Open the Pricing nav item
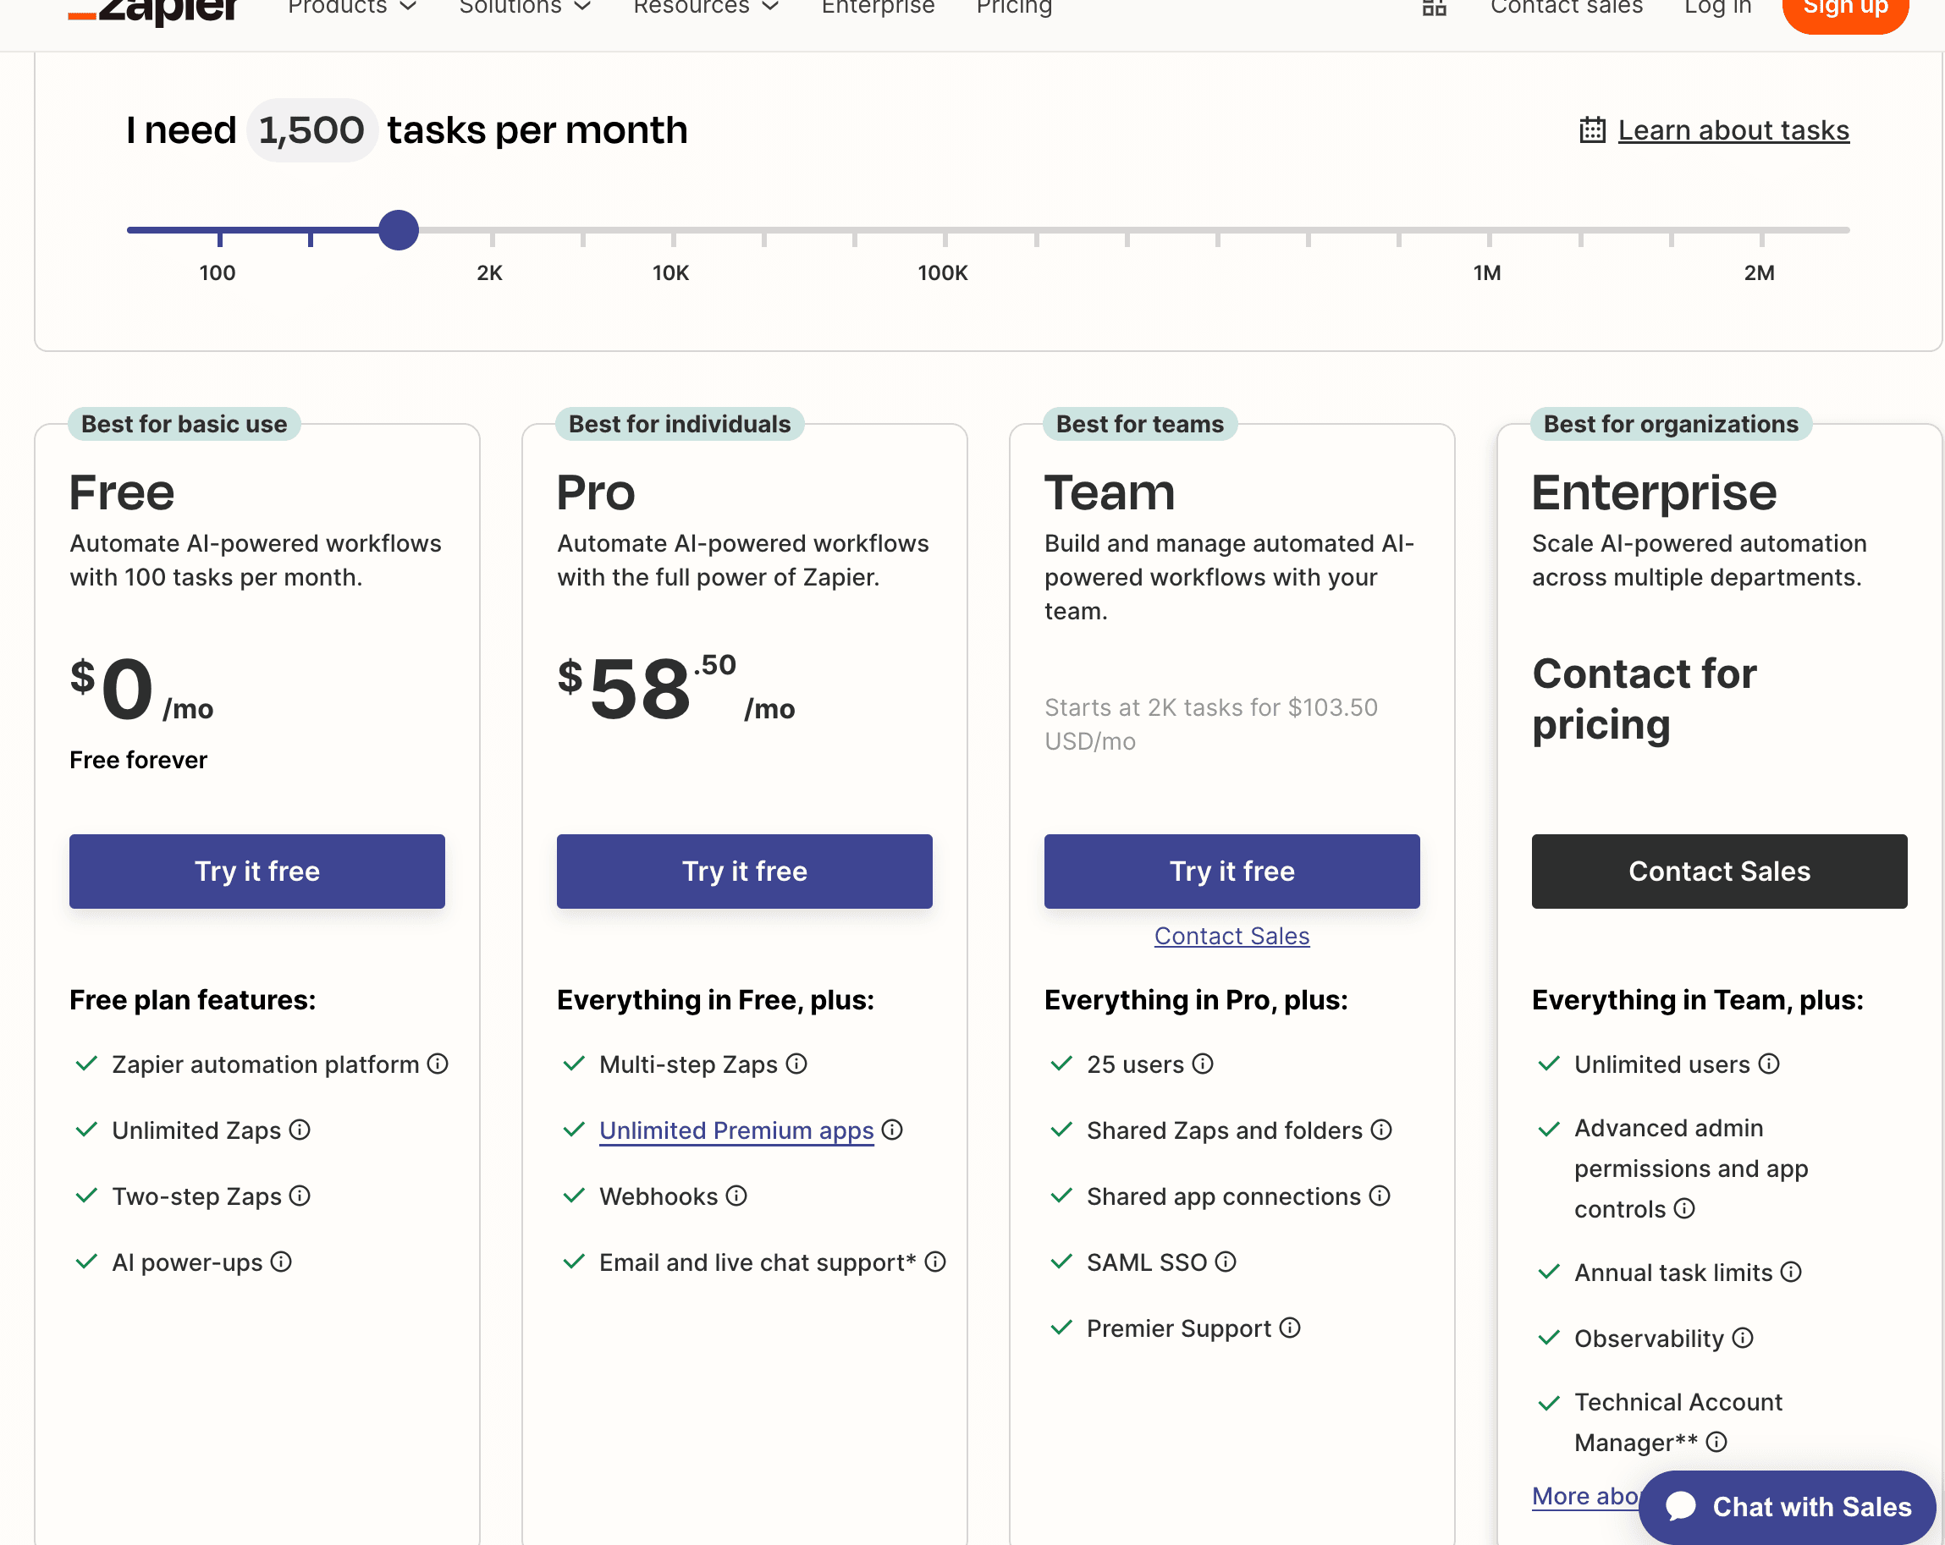Image resolution: width=1945 pixels, height=1545 pixels. [x=1014, y=8]
